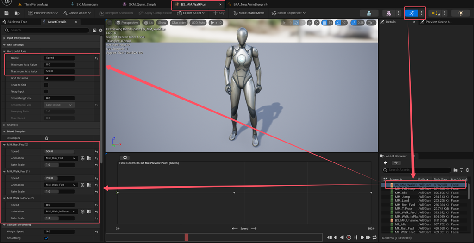This screenshot has width=474, height=243.
Task: Open viewport hamburger options menu
Action: pos(109,23)
